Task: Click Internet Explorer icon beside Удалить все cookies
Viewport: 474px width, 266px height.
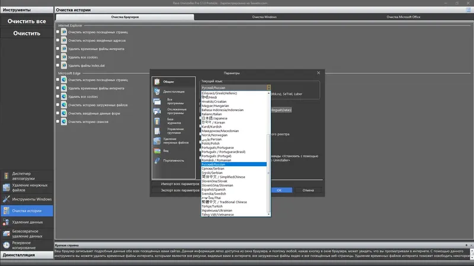Action: [x=64, y=57]
